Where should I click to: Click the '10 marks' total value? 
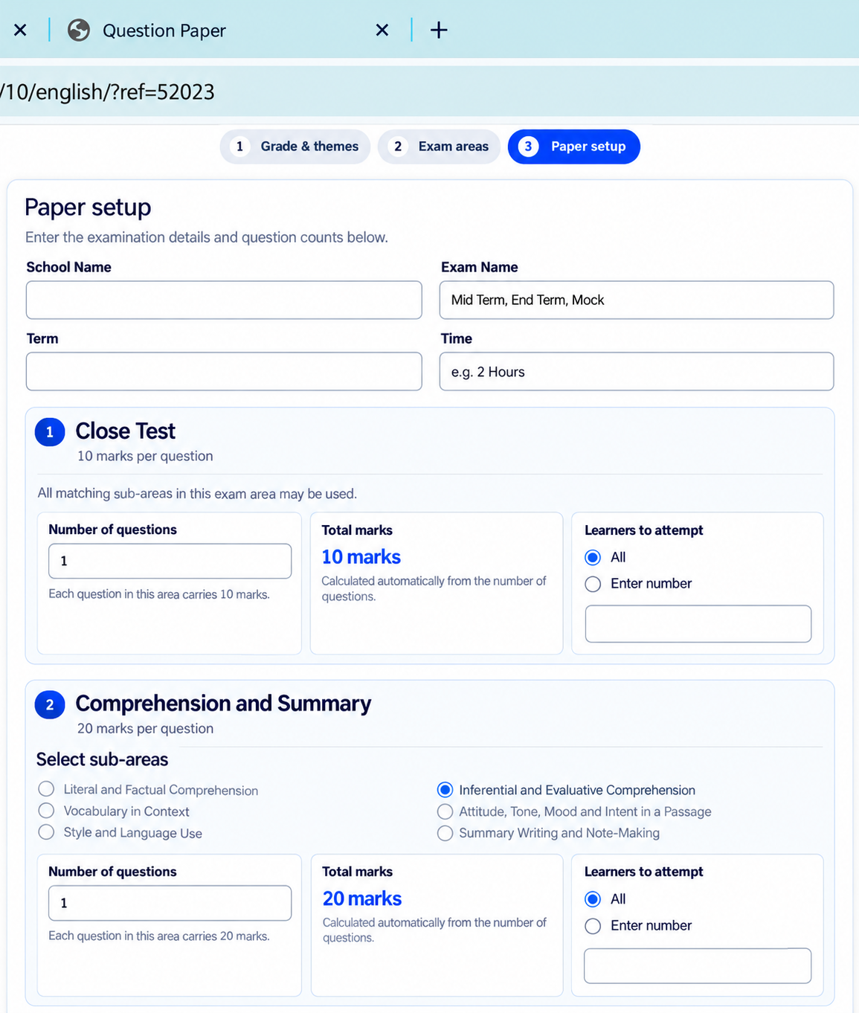pos(361,557)
